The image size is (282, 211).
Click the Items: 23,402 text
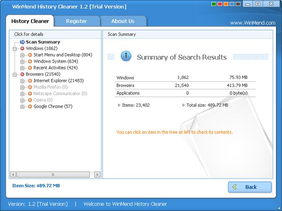tap(136, 105)
